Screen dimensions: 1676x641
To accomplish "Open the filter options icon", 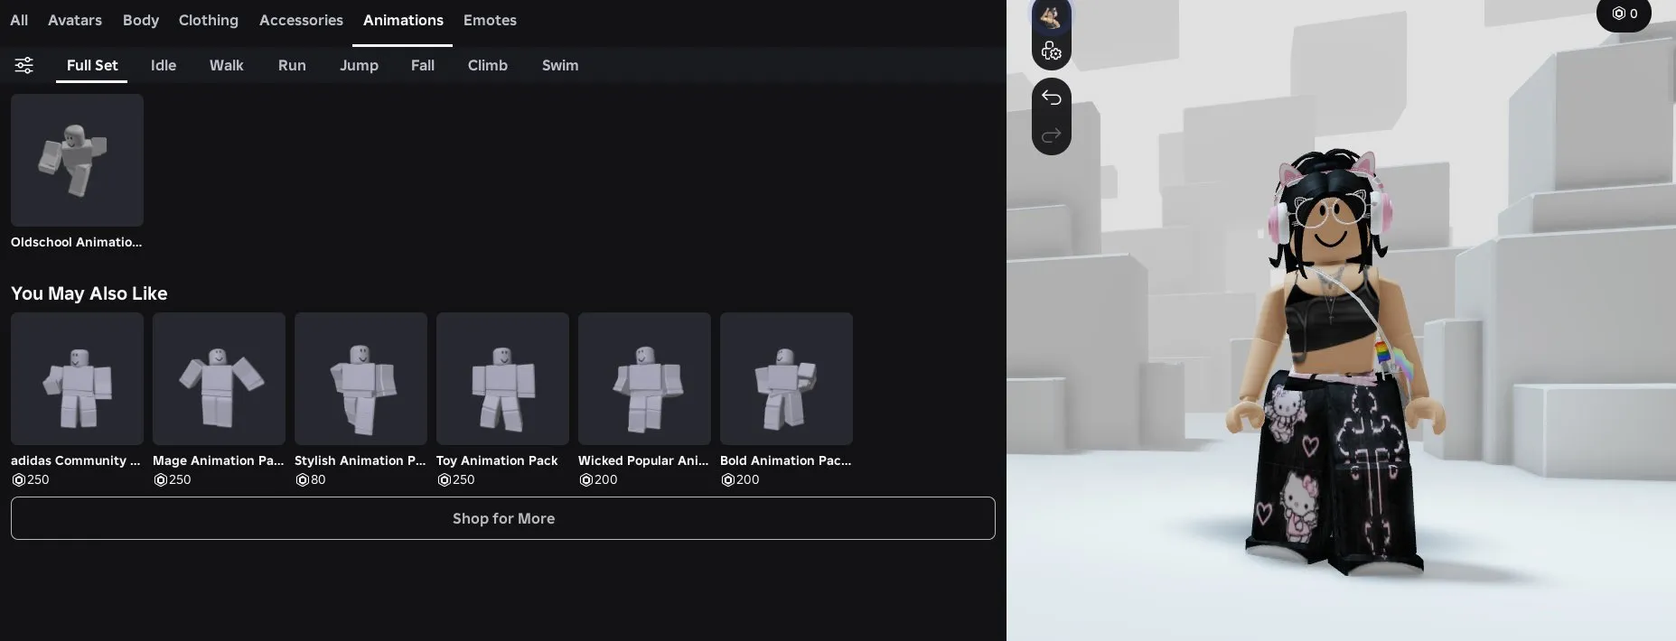I will [23, 65].
